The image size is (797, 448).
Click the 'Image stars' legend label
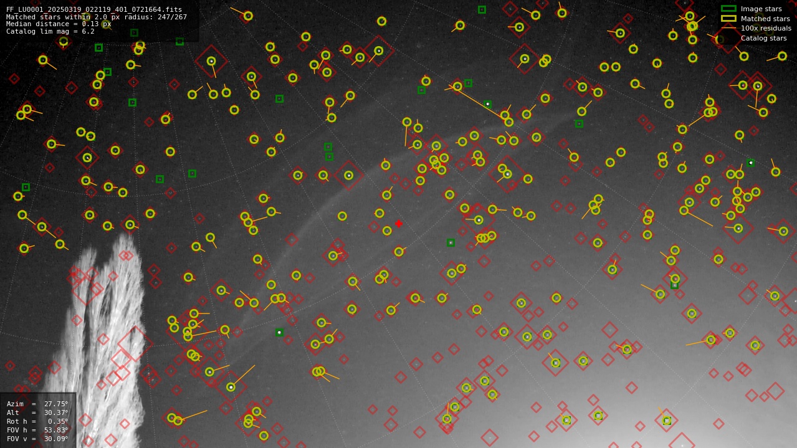(761, 9)
